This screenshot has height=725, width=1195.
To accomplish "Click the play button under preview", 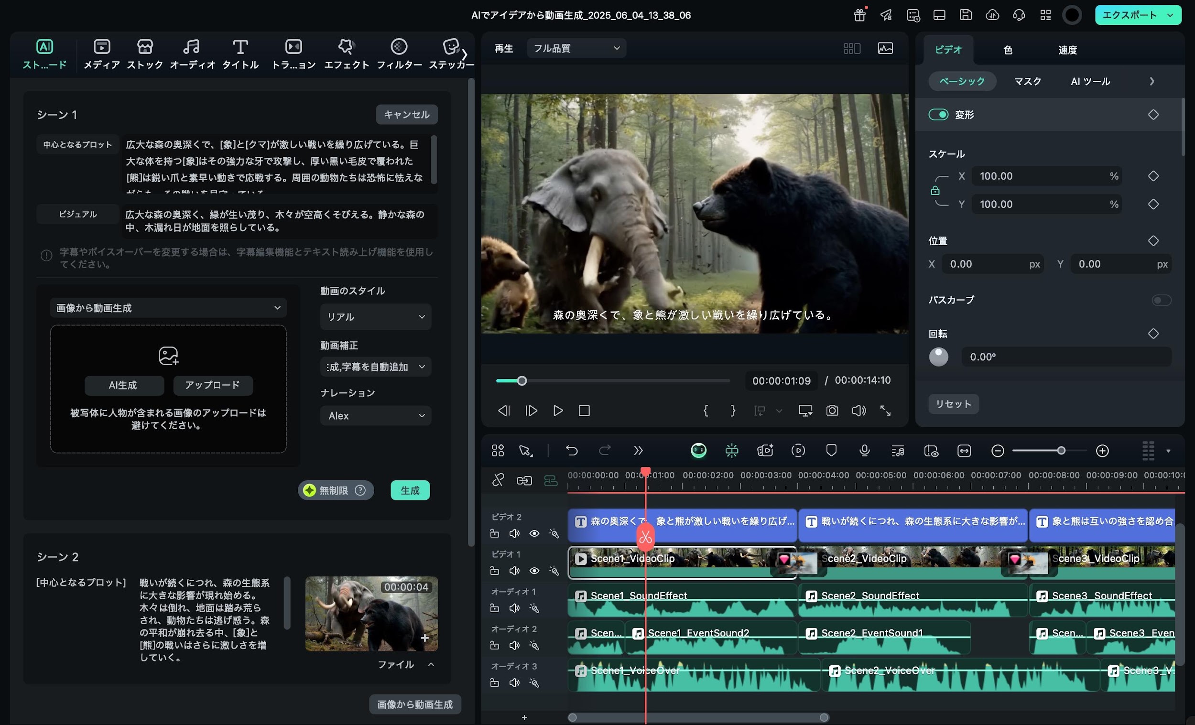I will (558, 411).
